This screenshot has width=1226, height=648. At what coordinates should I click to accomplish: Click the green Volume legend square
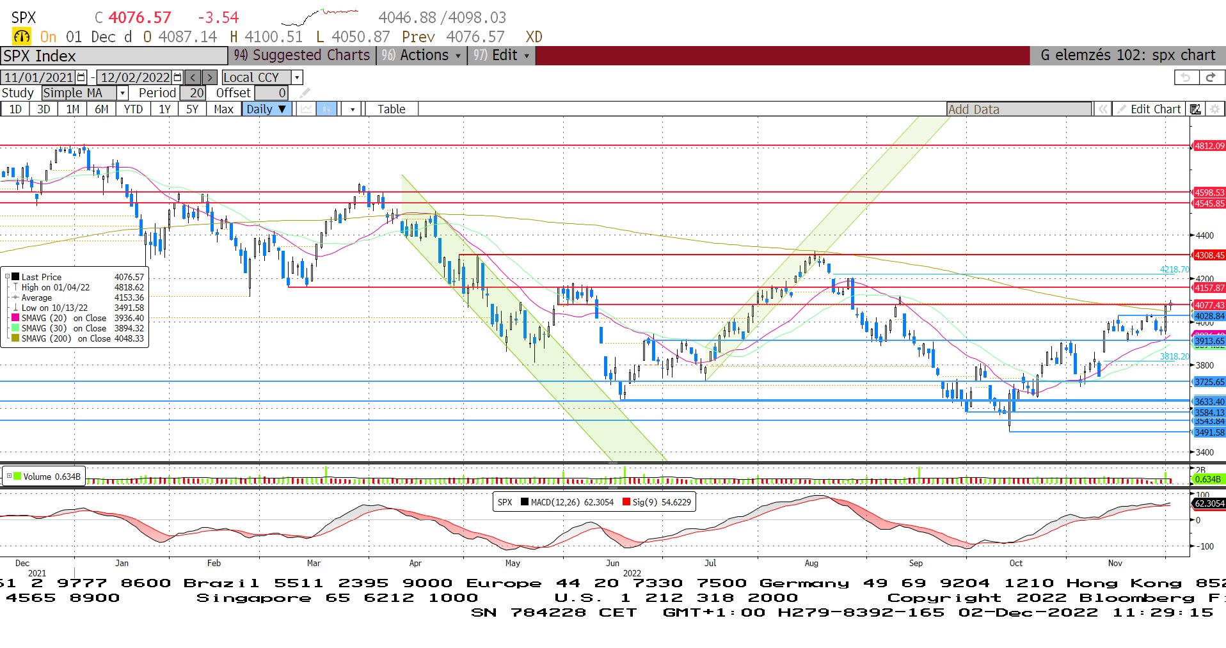[x=18, y=477]
